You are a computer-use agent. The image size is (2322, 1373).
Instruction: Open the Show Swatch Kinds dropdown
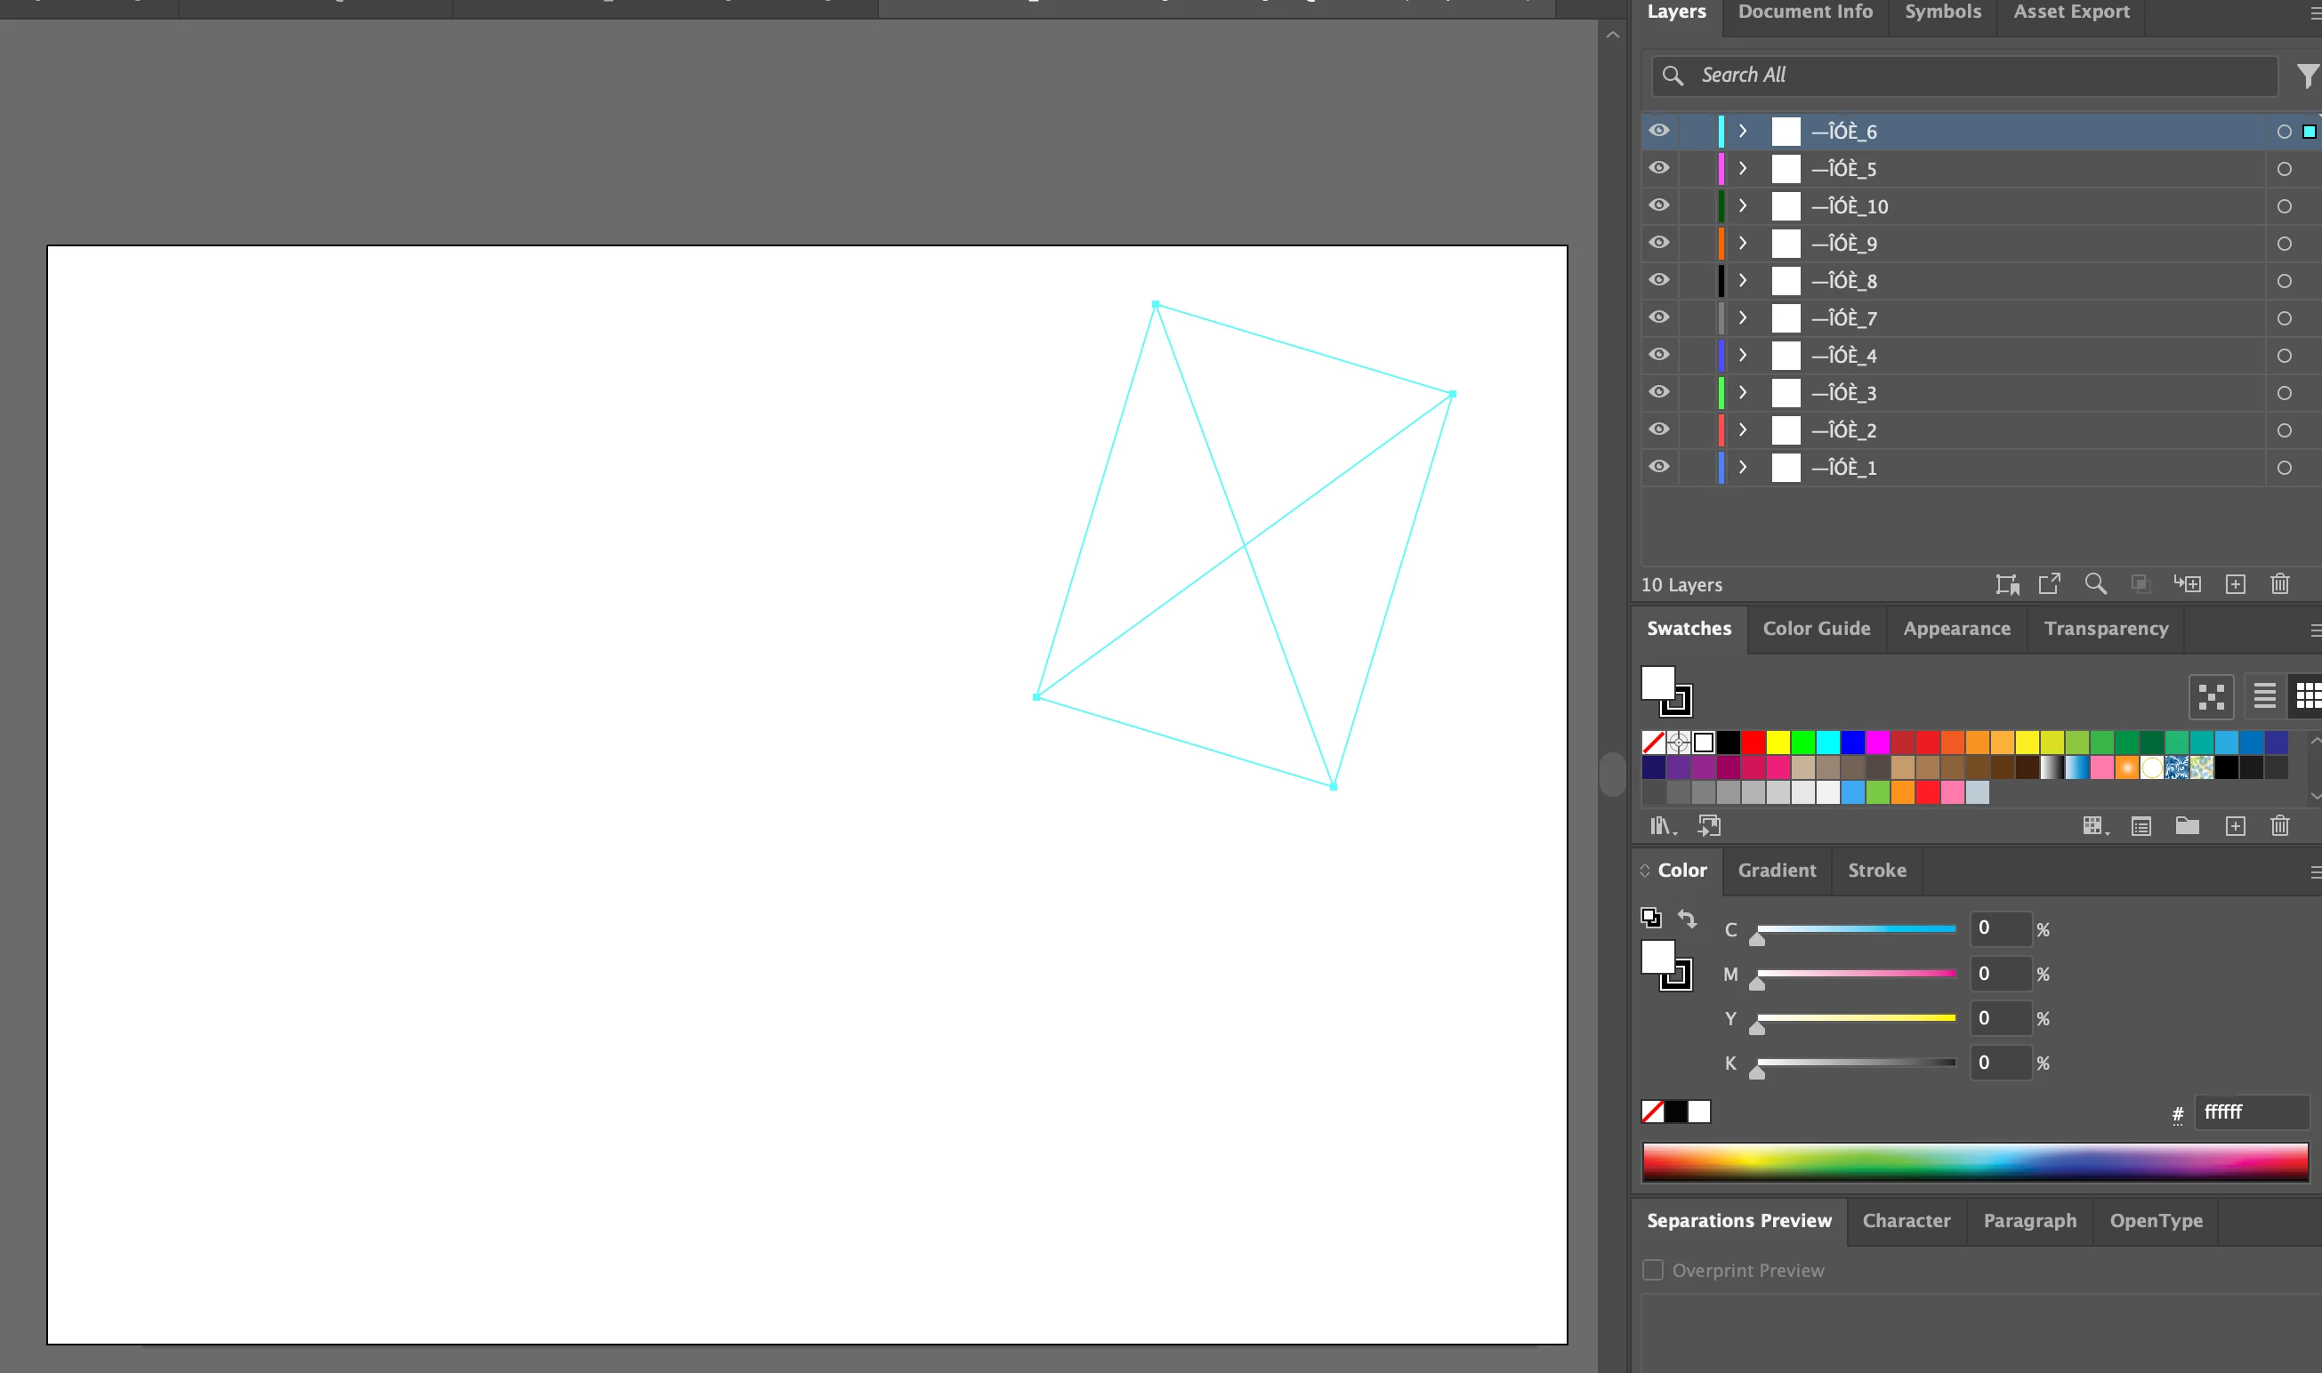coord(2095,825)
